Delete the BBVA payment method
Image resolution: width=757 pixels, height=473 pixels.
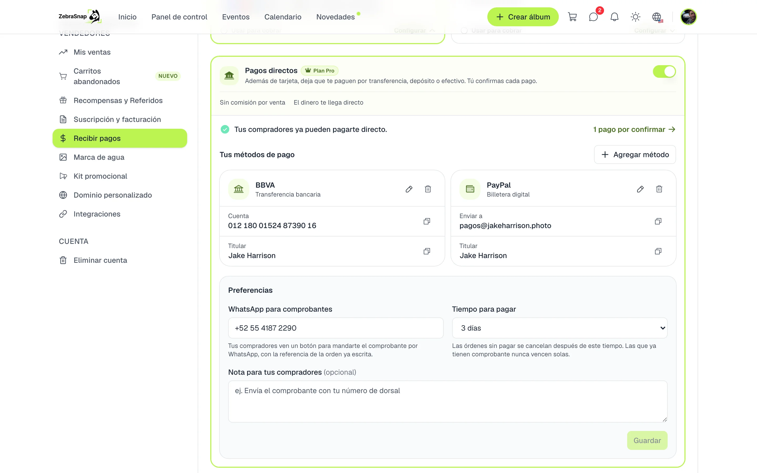[x=428, y=189]
